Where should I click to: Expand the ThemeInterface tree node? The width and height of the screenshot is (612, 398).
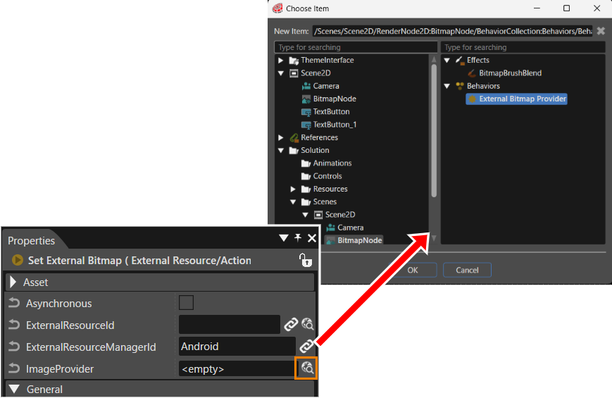pyautogui.click(x=280, y=60)
